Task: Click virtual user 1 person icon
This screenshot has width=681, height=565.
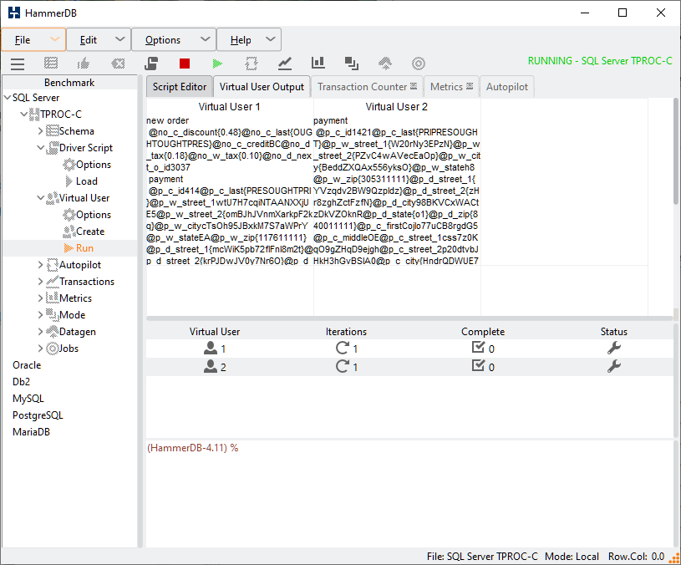Action: pos(211,348)
